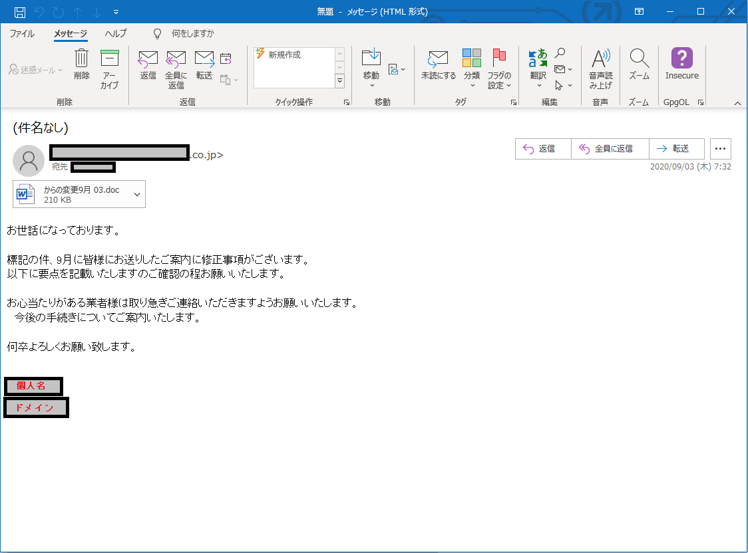Open the rules icon dropdown
The height and width of the screenshot is (553, 748).
[397, 70]
